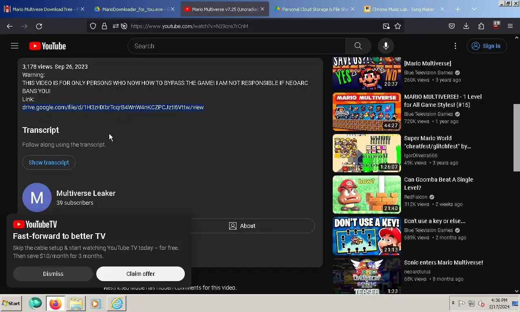The height and width of the screenshot is (312, 520).
Task: Open the uBlock extension badge icon
Action: click(496, 25)
